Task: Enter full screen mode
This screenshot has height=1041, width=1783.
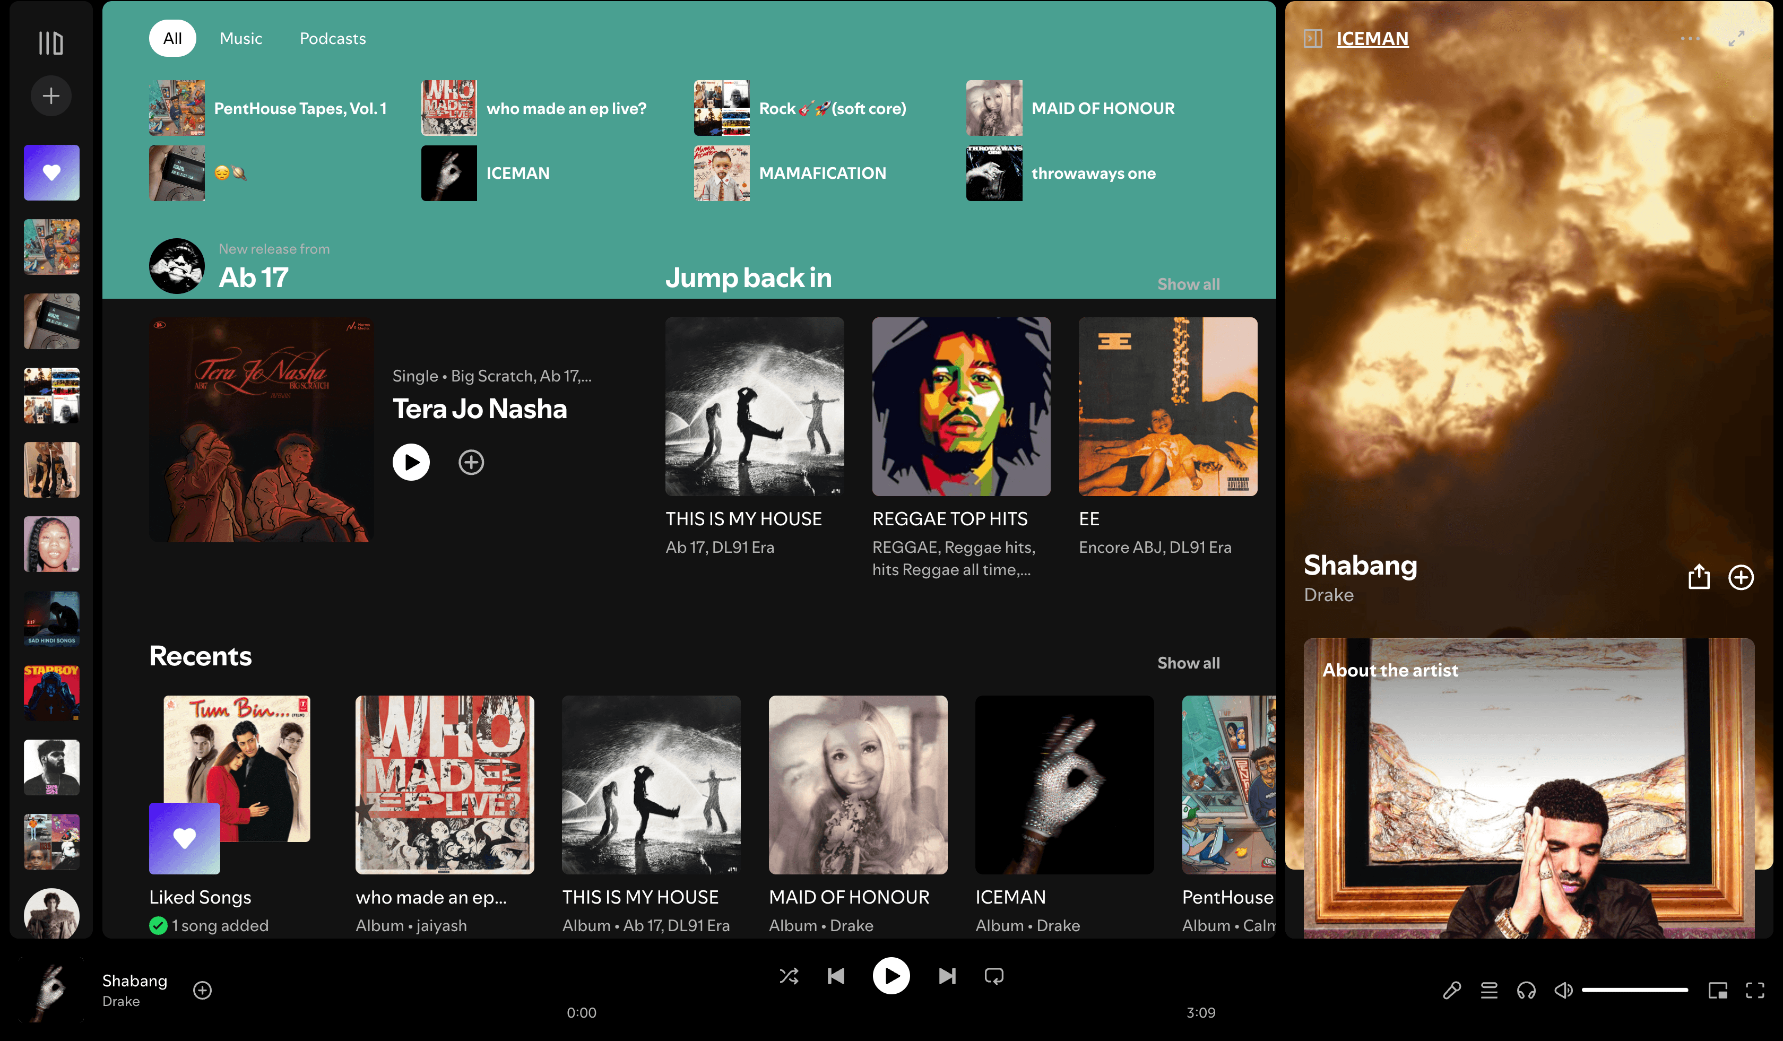Action: [1755, 990]
